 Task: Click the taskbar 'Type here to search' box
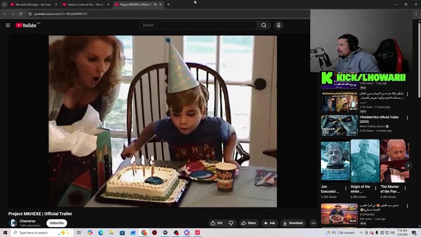[42, 233]
